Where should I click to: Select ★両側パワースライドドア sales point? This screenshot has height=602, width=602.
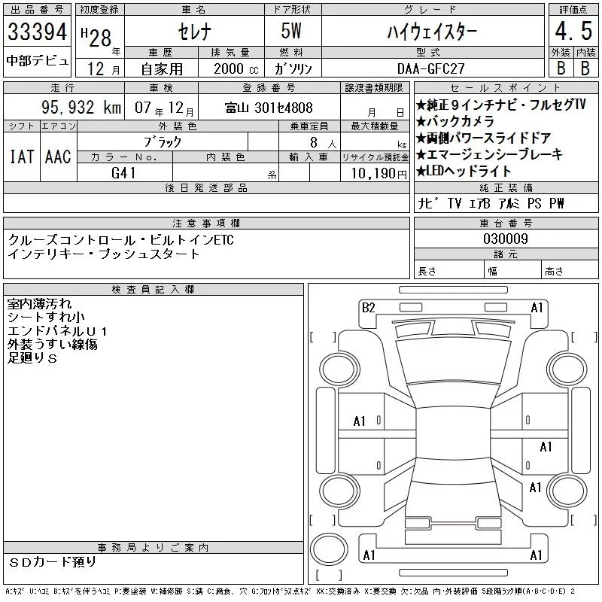[483, 138]
